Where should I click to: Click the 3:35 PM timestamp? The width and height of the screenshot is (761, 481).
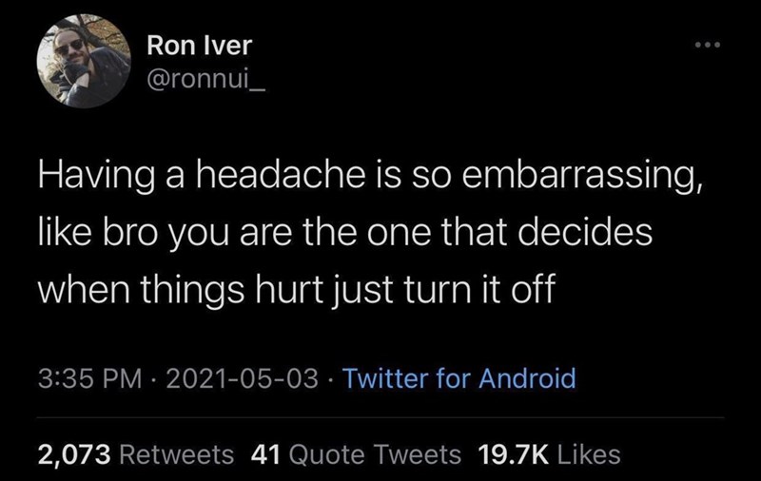coord(90,378)
